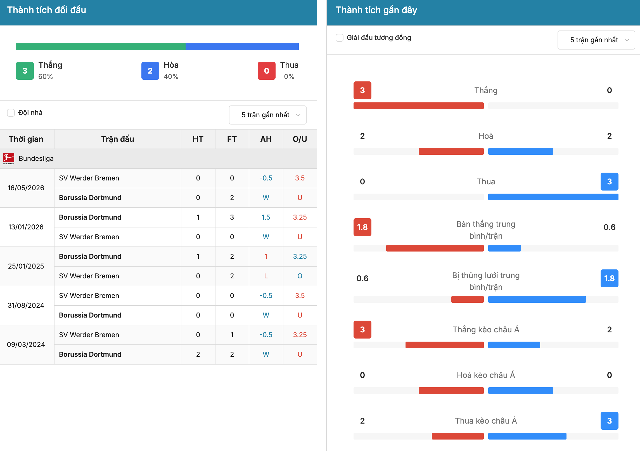640x451 pixels.
Task: Open the 25/01/2025 match date
Action: [26, 266]
